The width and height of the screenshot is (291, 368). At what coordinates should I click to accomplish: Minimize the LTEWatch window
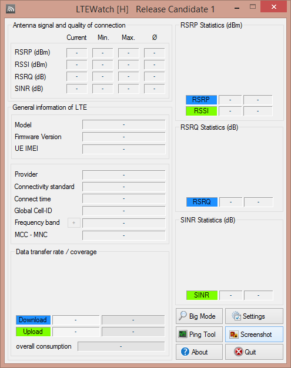tap(237, 8)
